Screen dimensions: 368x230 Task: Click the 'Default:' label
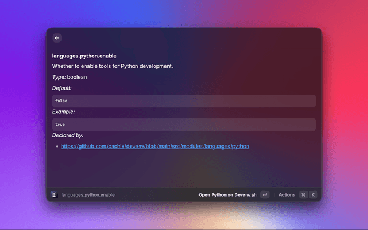(x=62, y=89)
